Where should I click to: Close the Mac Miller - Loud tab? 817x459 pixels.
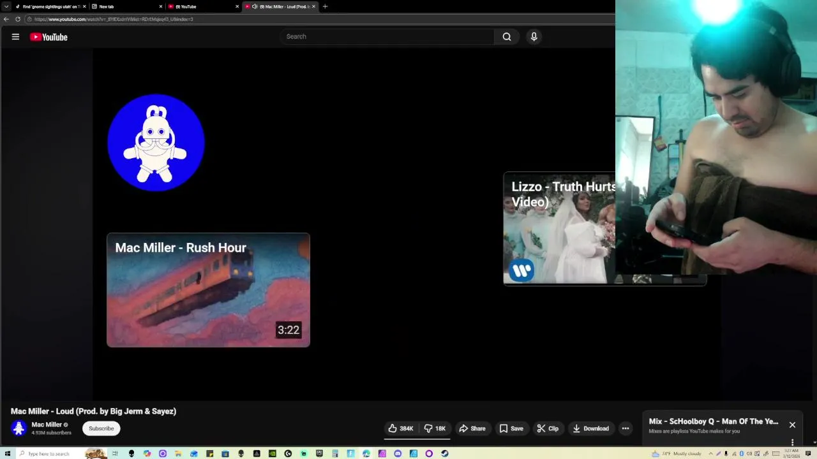(x=313, y=6)
